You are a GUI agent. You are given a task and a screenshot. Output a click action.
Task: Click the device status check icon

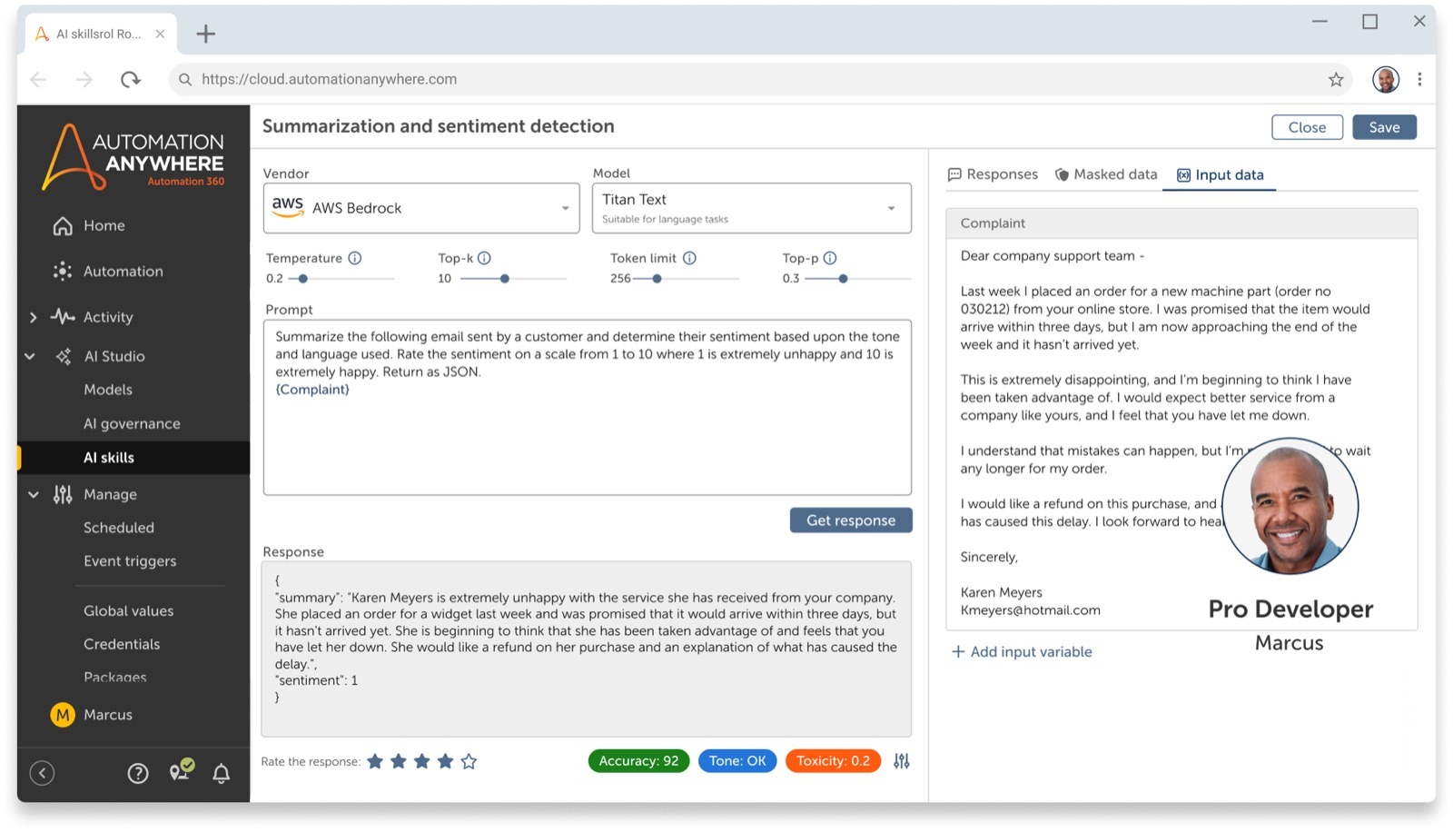[182, 770]
